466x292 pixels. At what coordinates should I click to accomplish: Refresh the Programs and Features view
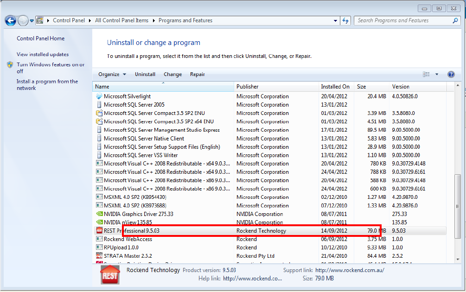(345, 20)
